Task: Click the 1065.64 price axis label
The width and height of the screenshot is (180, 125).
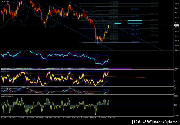Action: click(176, 45)
